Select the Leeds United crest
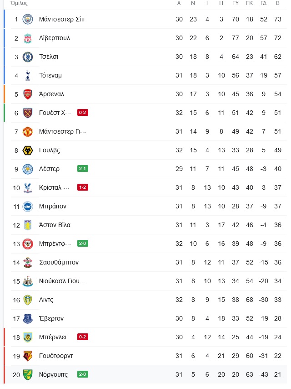The image size is (291, 389). [x=28, y=300]
